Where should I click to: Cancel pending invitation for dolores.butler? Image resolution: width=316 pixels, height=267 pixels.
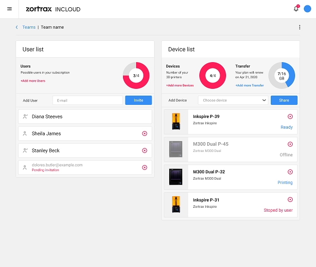click(144, 167)
